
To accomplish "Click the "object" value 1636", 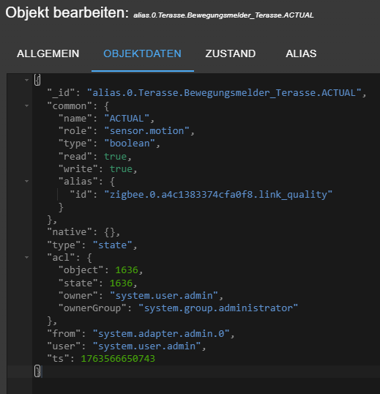I will point(127,270).
